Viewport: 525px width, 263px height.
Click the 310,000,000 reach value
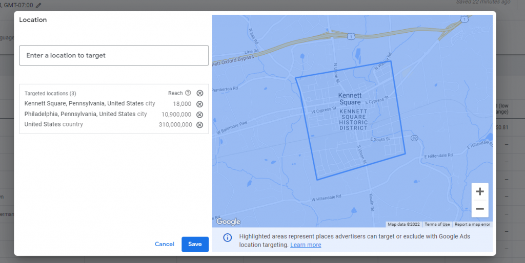pos(175,125)
